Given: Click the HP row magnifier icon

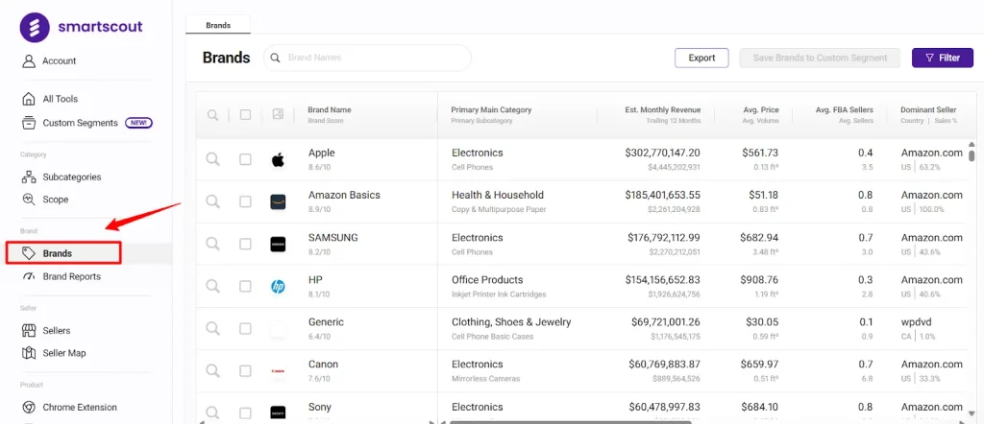Looking at the screenshot, I should coord(213,286).
